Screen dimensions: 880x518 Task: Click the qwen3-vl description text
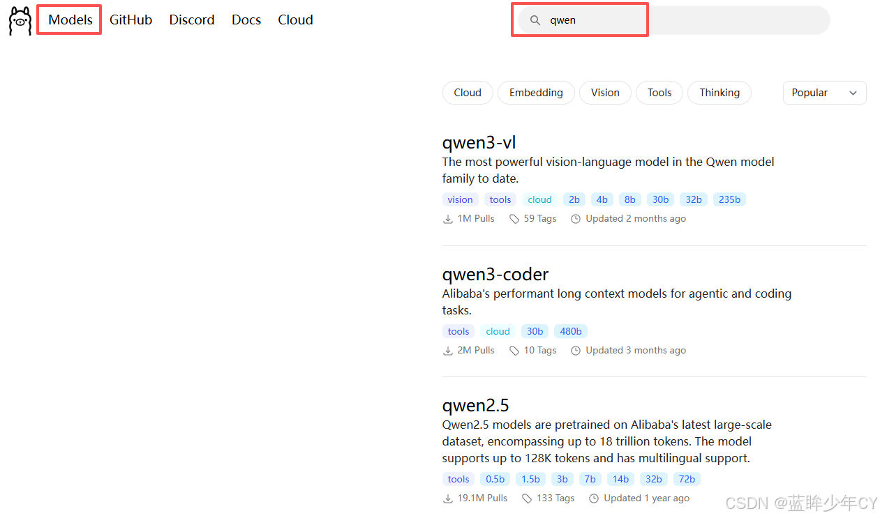(609, 170)
